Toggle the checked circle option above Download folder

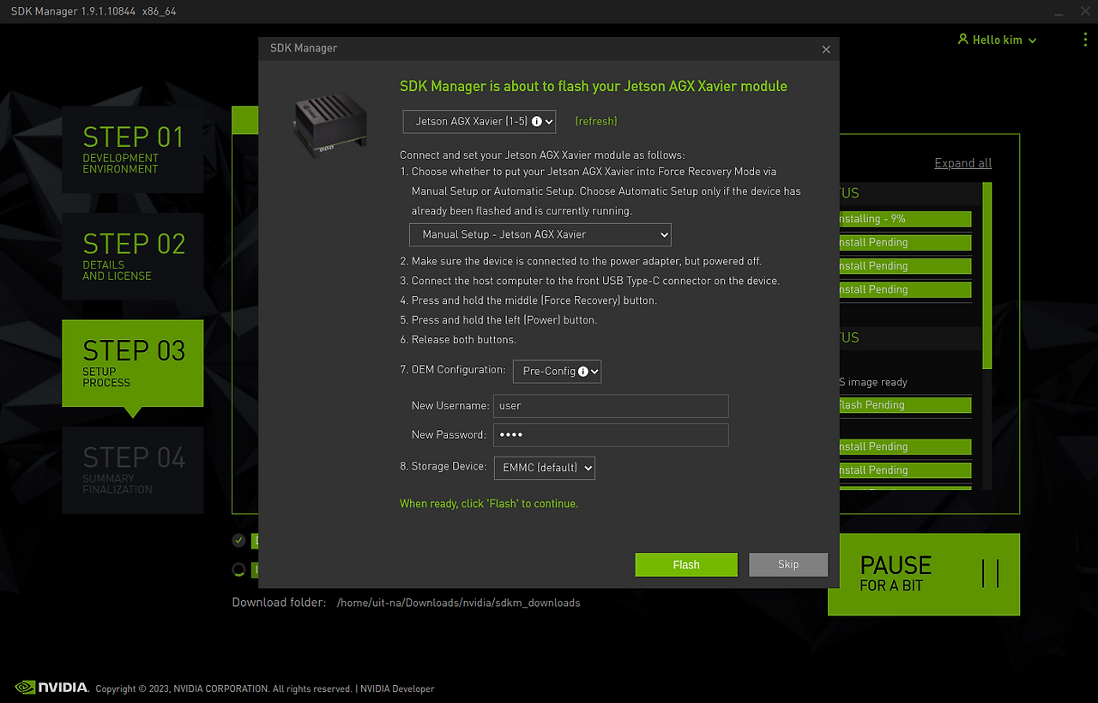pyautogui.click(x=238, y=541)
